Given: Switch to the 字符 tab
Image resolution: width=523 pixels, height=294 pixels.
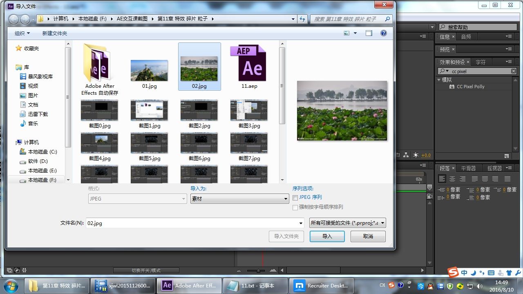Looking at the screenshot, I should (481, 62).
